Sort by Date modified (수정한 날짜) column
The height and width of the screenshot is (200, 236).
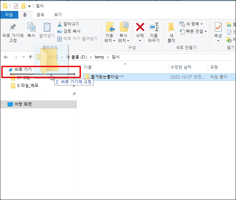click(x=181, y=67)
